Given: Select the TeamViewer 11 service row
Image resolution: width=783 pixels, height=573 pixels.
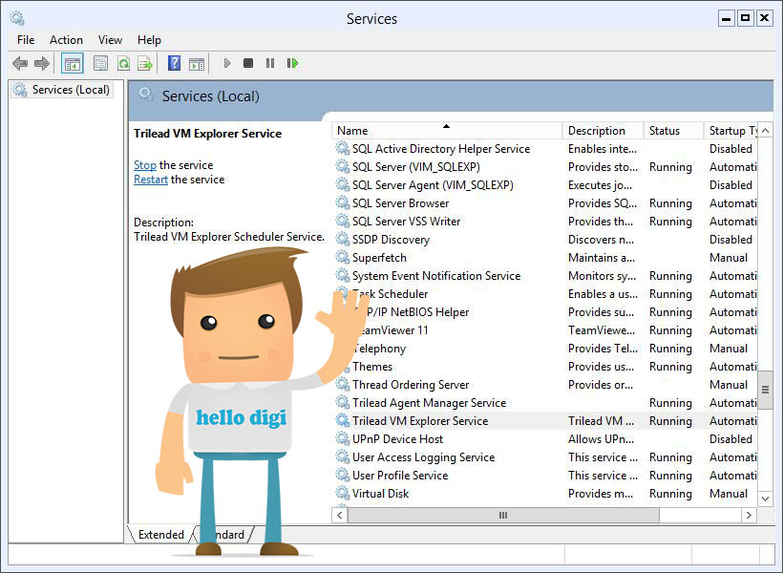Looking at the screenshot, I should [x=545, y=330].
